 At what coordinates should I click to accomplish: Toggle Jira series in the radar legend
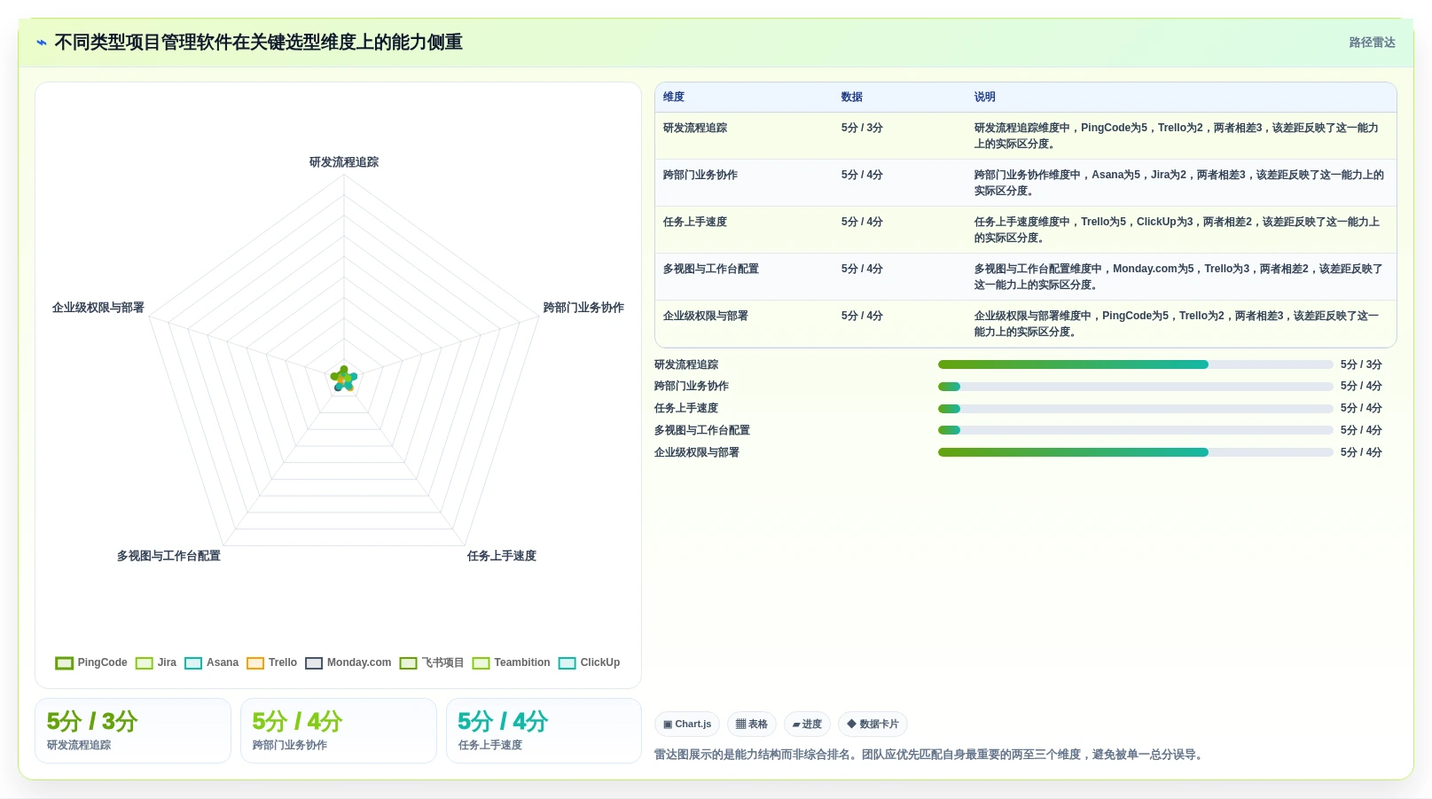tap(156, 662)
